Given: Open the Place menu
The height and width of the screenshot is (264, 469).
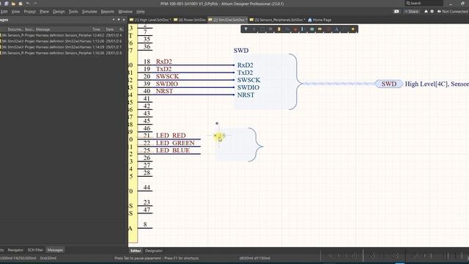Looking at the screenshot, I should (44, 12).
